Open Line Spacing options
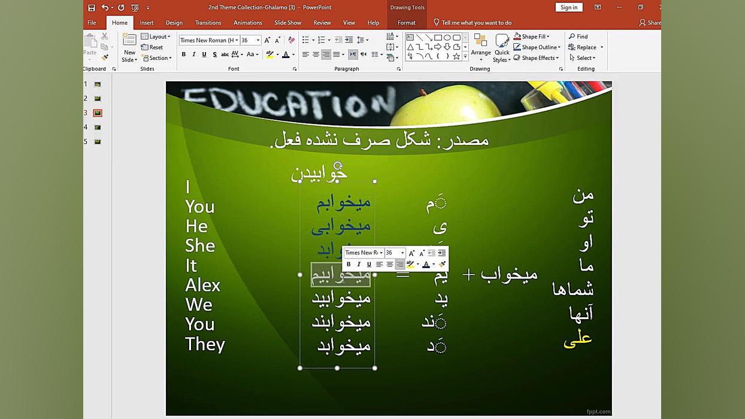745x419 pixels. point(362,40)
